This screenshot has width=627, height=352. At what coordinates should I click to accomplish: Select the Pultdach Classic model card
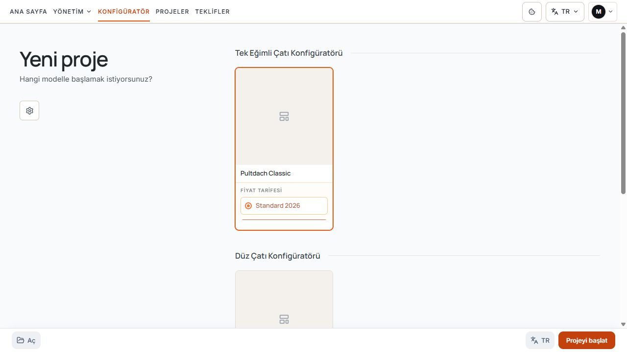coord(284,149)
